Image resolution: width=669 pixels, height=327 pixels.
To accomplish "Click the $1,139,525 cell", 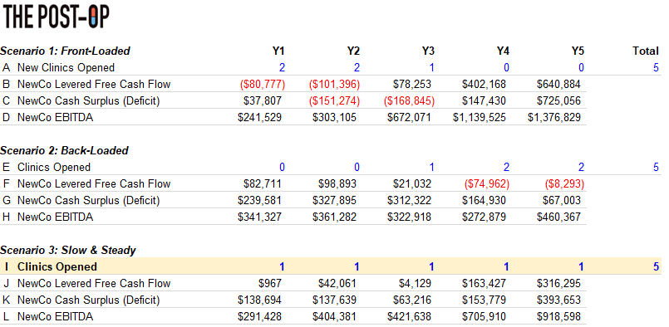I will (x=480, y=118).
